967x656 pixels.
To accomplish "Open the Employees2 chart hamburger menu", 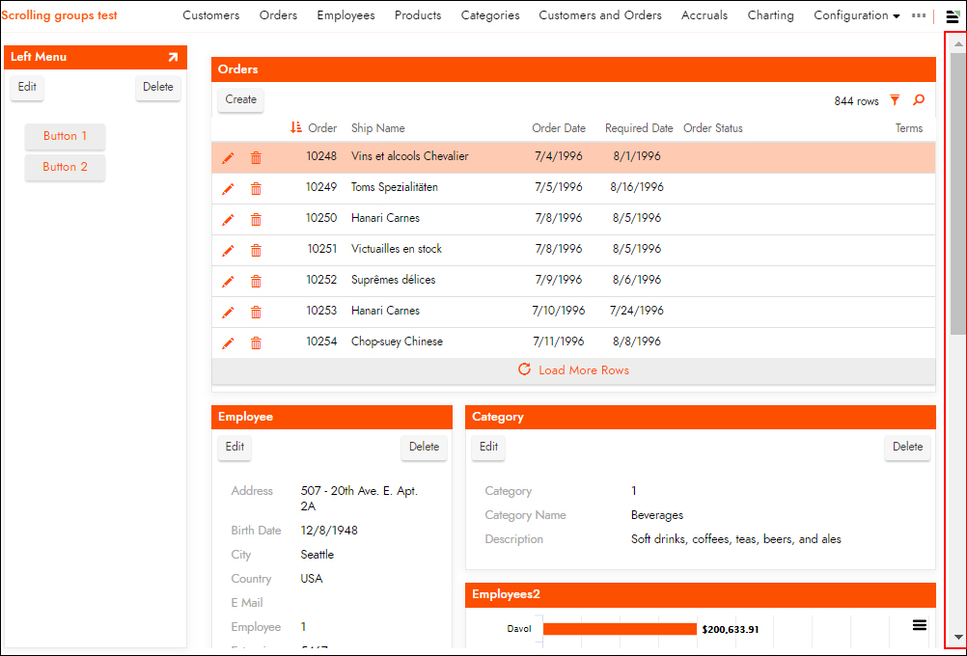I will tap(920, 625).
